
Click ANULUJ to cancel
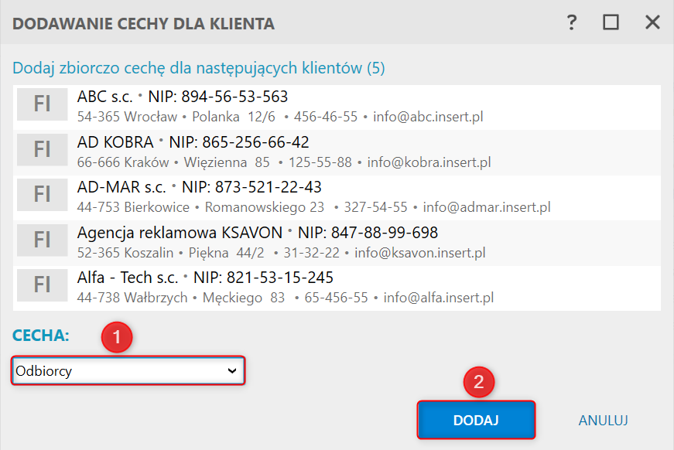coord(603,421)
